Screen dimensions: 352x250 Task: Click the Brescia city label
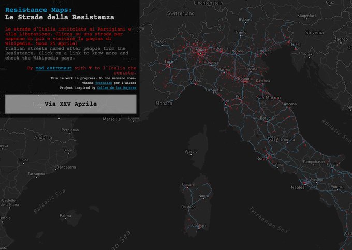222,48
